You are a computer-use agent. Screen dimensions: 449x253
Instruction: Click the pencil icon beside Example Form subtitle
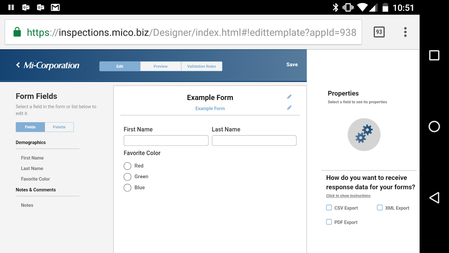click(x=289, y=108)
